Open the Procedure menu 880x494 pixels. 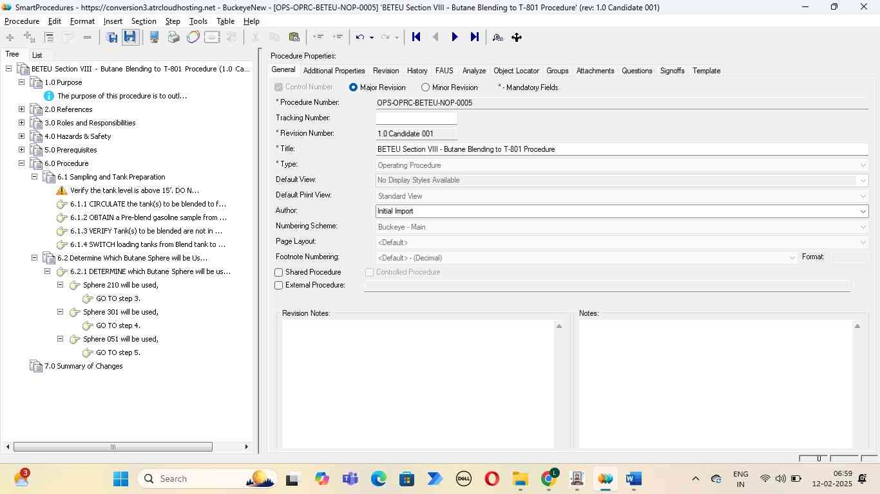click(x=22, y=21)
